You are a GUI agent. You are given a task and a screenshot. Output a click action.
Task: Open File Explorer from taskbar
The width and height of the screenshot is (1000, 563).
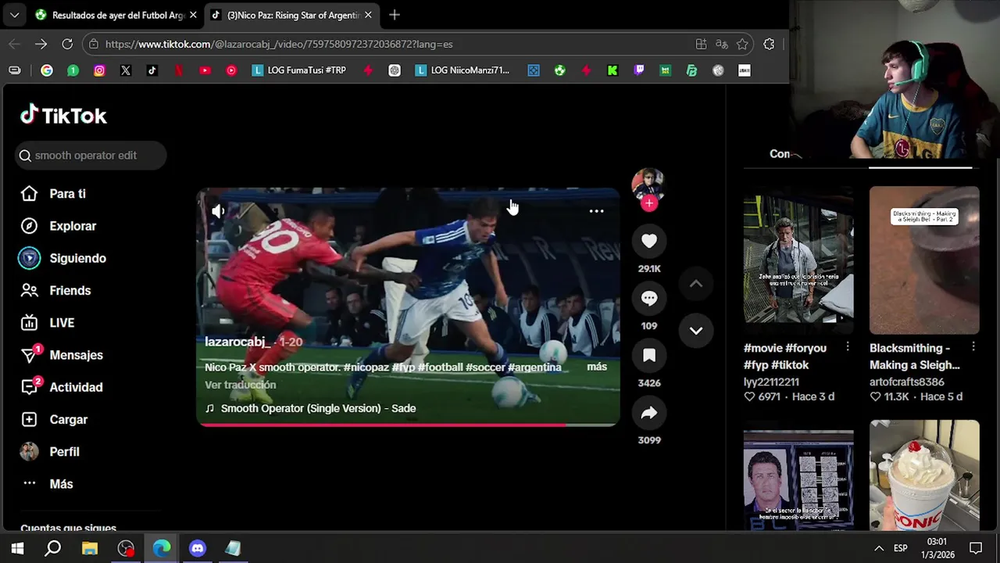[x=90, y=548]
